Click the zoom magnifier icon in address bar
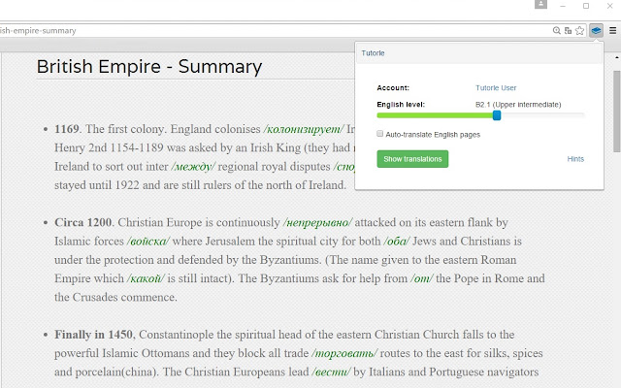This screenshot has width=621, height=388. coord(556,30)
